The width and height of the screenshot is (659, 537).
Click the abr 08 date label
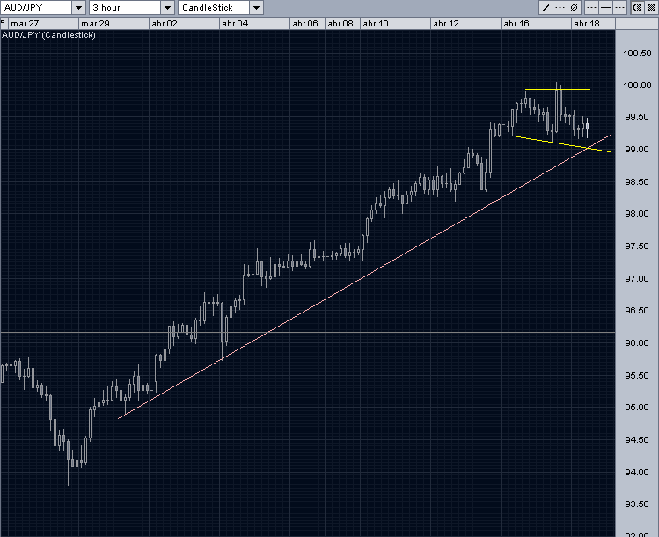click(340, 24)
